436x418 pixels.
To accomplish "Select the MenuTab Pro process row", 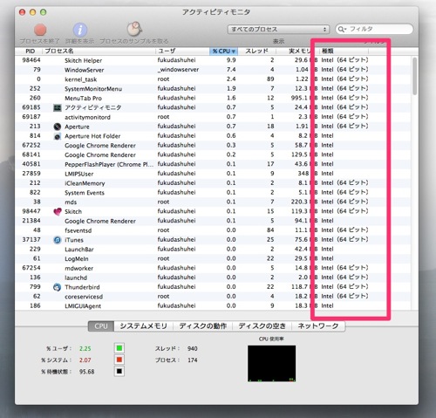I will (x=213, y=98).
